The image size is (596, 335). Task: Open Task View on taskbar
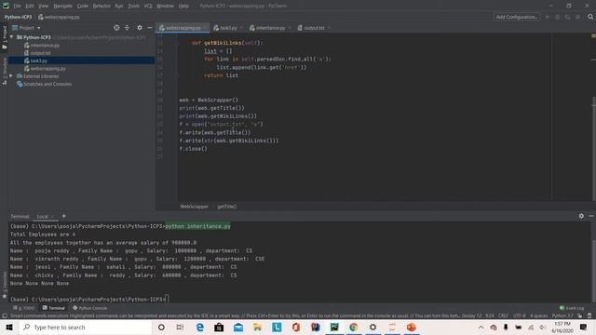pyautogui.click(x=180, y=327)
